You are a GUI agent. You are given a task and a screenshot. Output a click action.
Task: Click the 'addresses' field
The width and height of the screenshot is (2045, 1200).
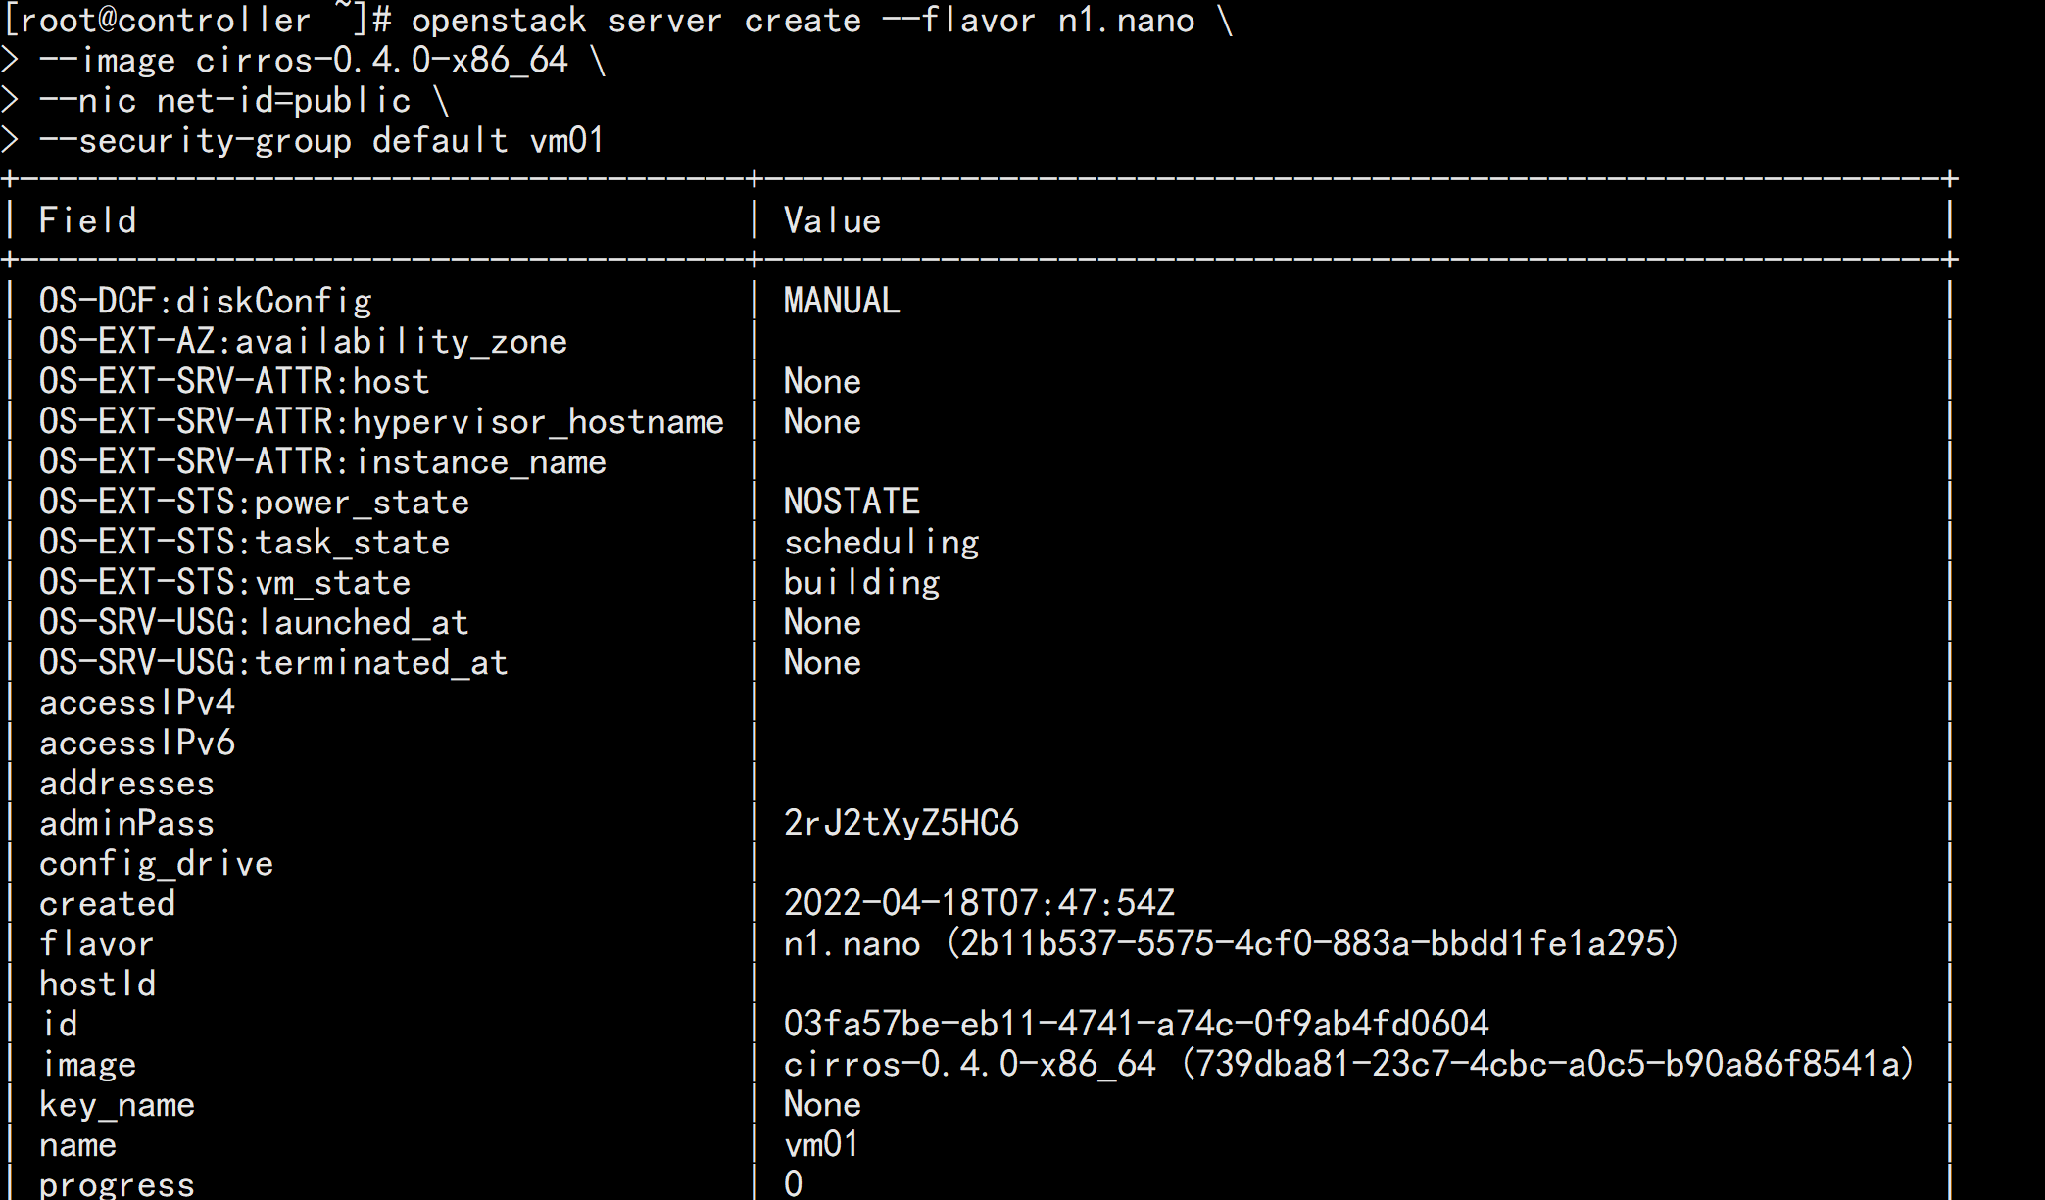(x=127, y=783)
